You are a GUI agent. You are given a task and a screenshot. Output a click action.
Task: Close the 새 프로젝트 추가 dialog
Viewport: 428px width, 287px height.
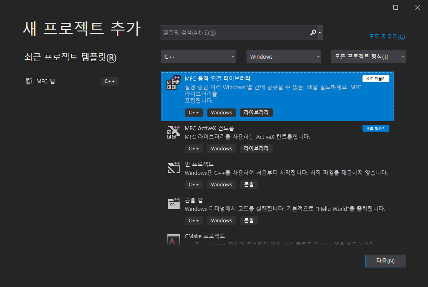418,7
